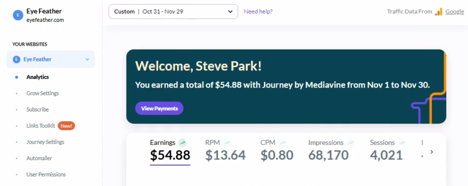This screenshot has width=468, height=186.
Task: Open Grow Settings in sidebar
Action: point(43,93)
